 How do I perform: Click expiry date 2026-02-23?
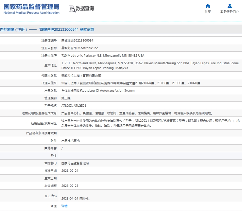(70, 186)
